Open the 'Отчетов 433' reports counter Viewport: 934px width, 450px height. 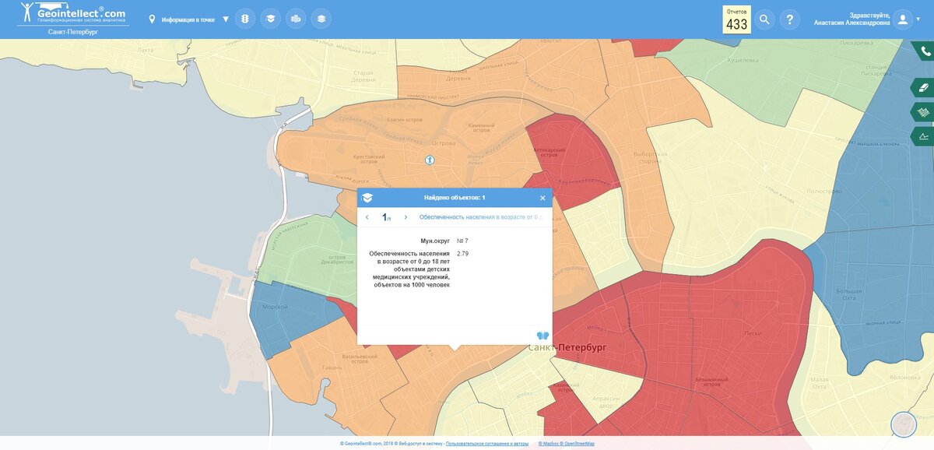click(x=736, y=19)
